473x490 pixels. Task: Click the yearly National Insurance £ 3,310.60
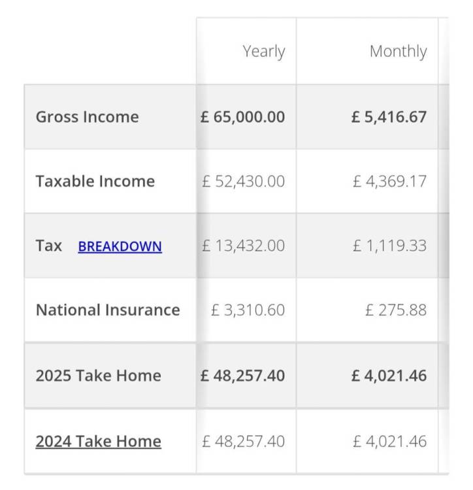[x=248, y=310]
